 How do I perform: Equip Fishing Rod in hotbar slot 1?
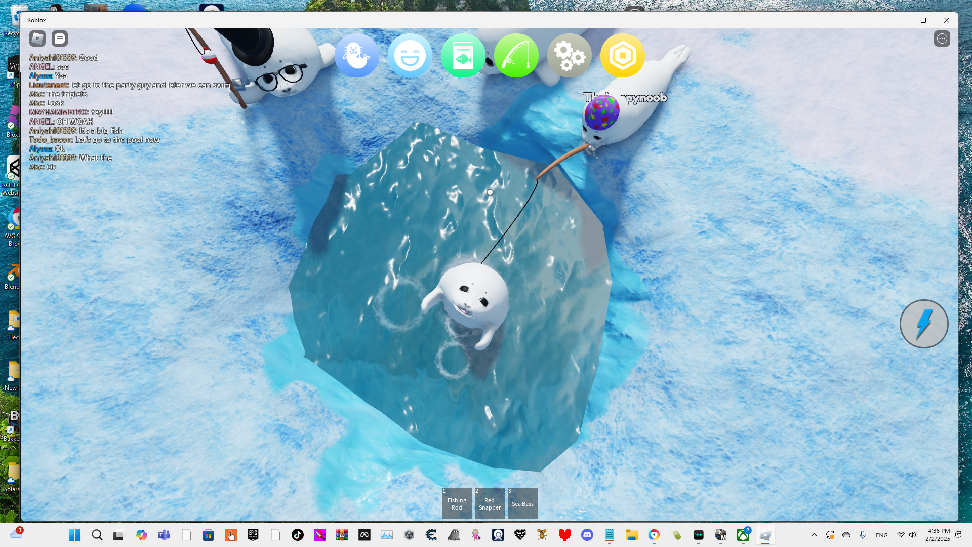click(x=457, y=503)
